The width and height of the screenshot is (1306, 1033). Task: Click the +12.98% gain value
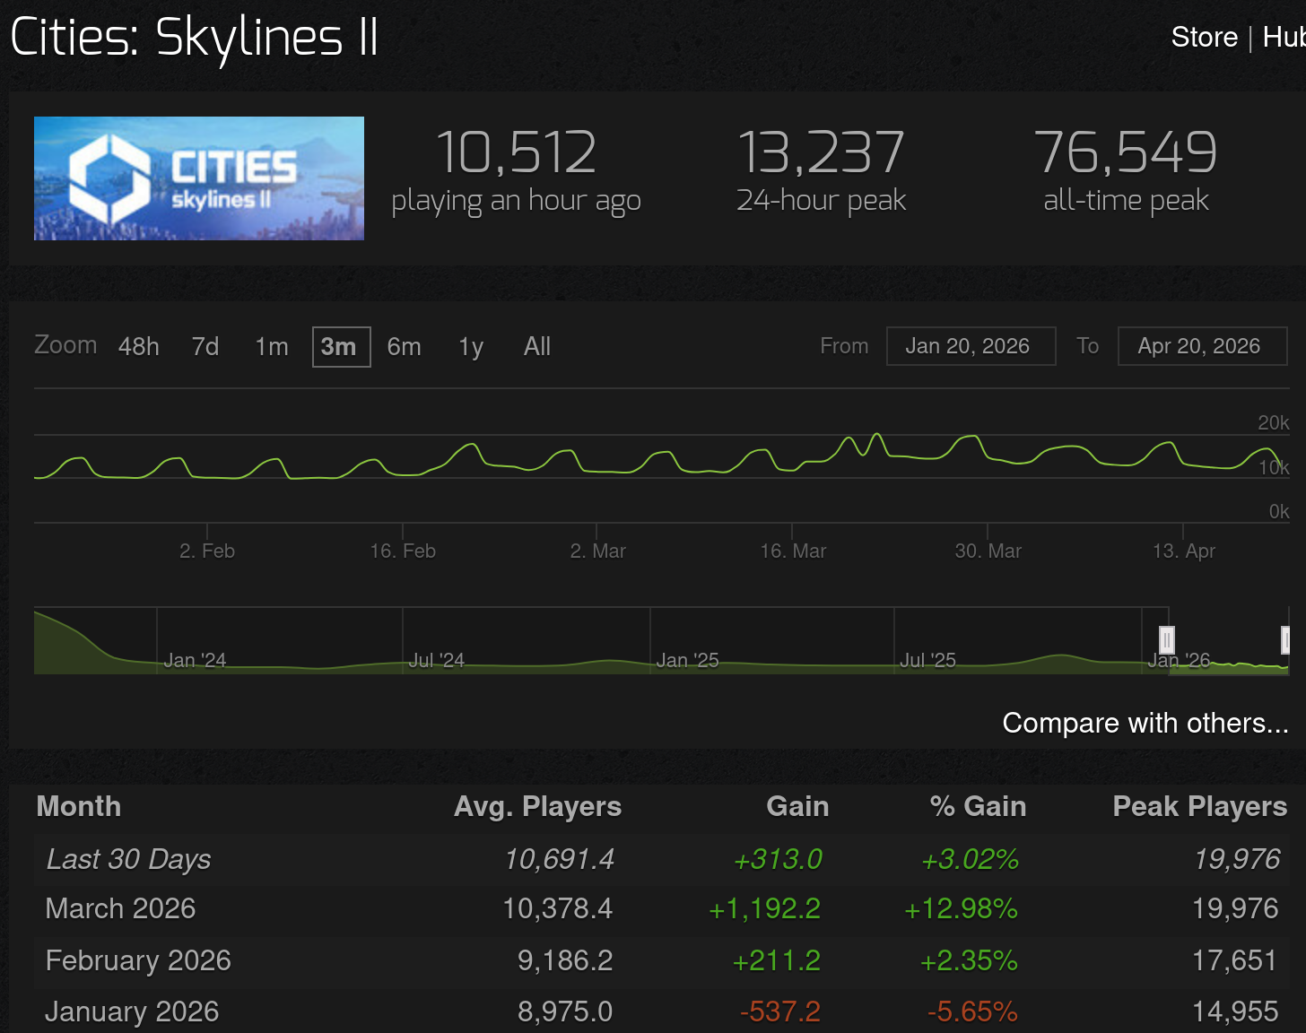[961, 908]
